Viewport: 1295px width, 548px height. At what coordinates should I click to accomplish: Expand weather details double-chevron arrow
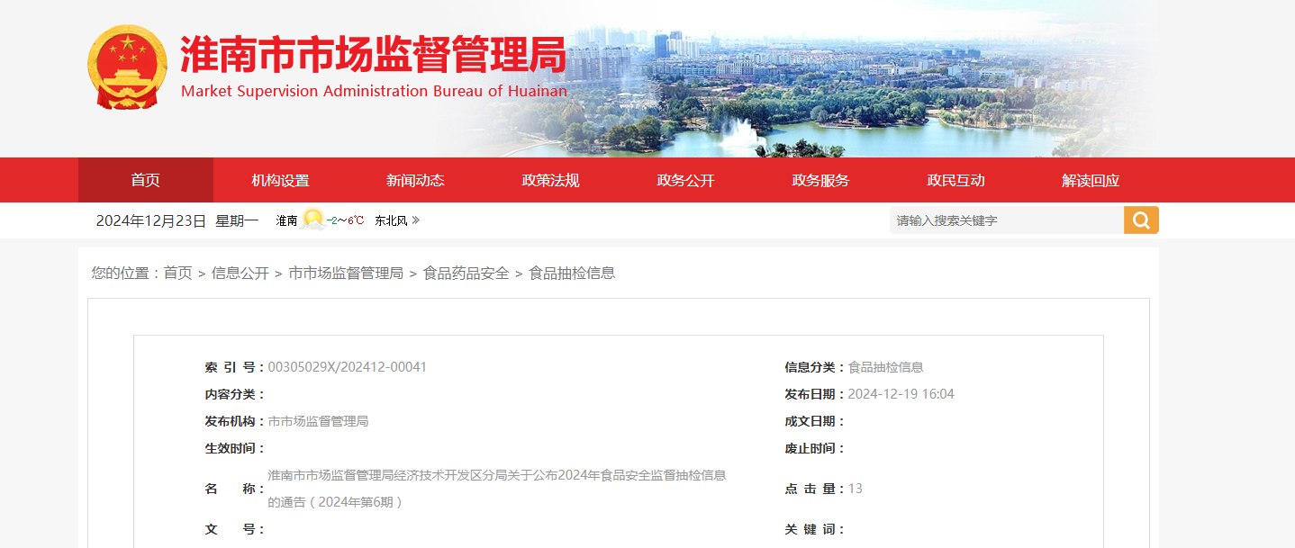[x=416, y=220]
